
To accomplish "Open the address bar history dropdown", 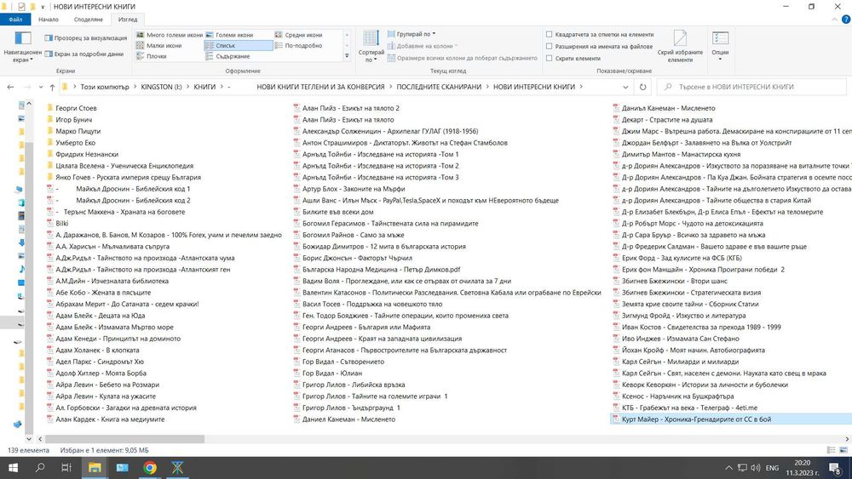I will point(625,87).
